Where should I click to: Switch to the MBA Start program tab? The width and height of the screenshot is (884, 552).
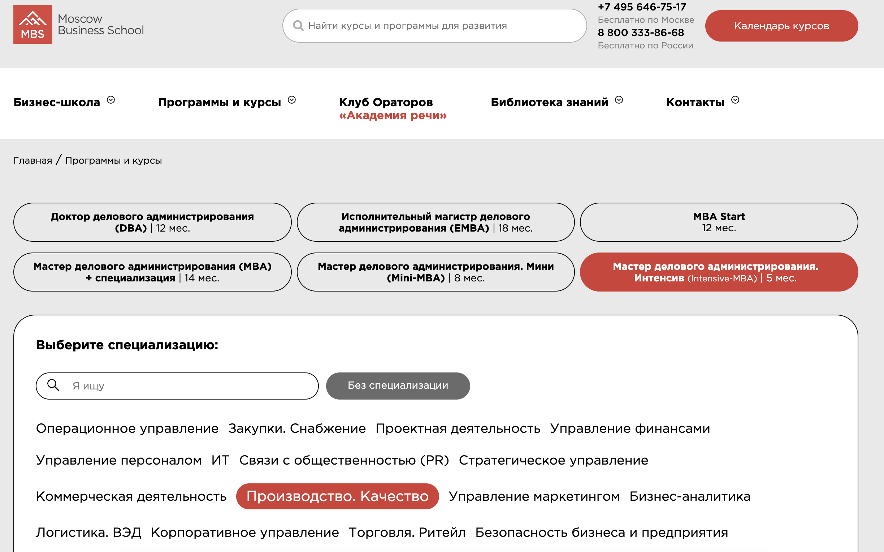(x=718, y=222)
